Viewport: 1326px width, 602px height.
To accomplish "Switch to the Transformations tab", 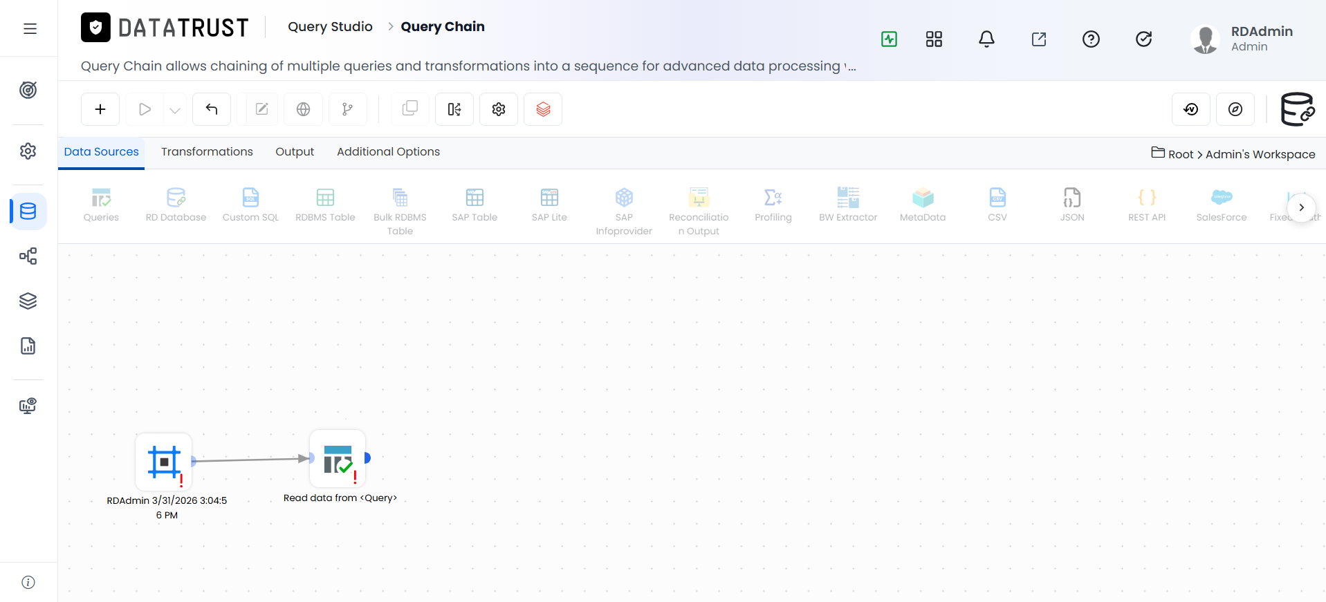I will pos(207,152).
